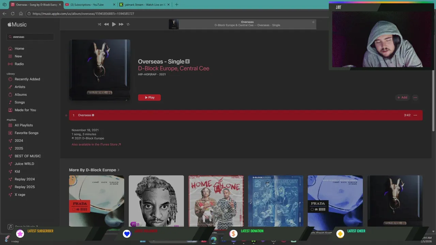Image resolution: width=436 pixels, height=245 pixels.
Task: Open the Radio section
Action: click(x=19, y=64)
